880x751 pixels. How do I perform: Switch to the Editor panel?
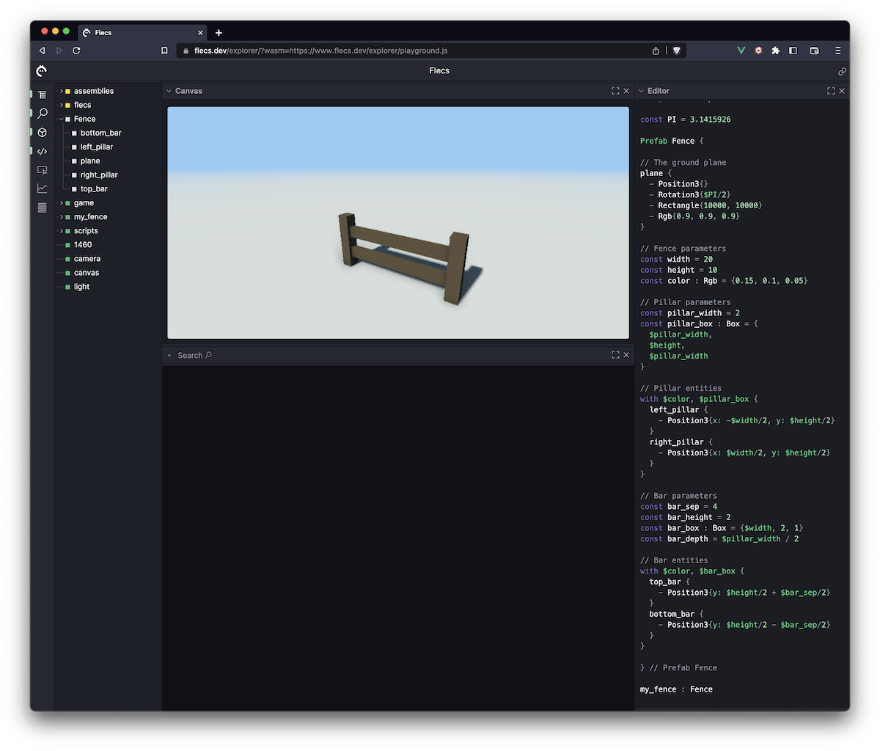(658, 90)
